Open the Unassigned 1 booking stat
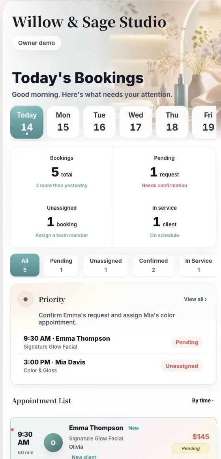 click(62, 222)
